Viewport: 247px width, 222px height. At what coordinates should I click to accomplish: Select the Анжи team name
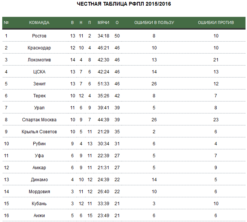pos(39,215)
